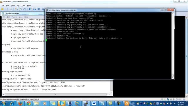Open the snapshot manager icon
The image size is (188, 106).
25,9
